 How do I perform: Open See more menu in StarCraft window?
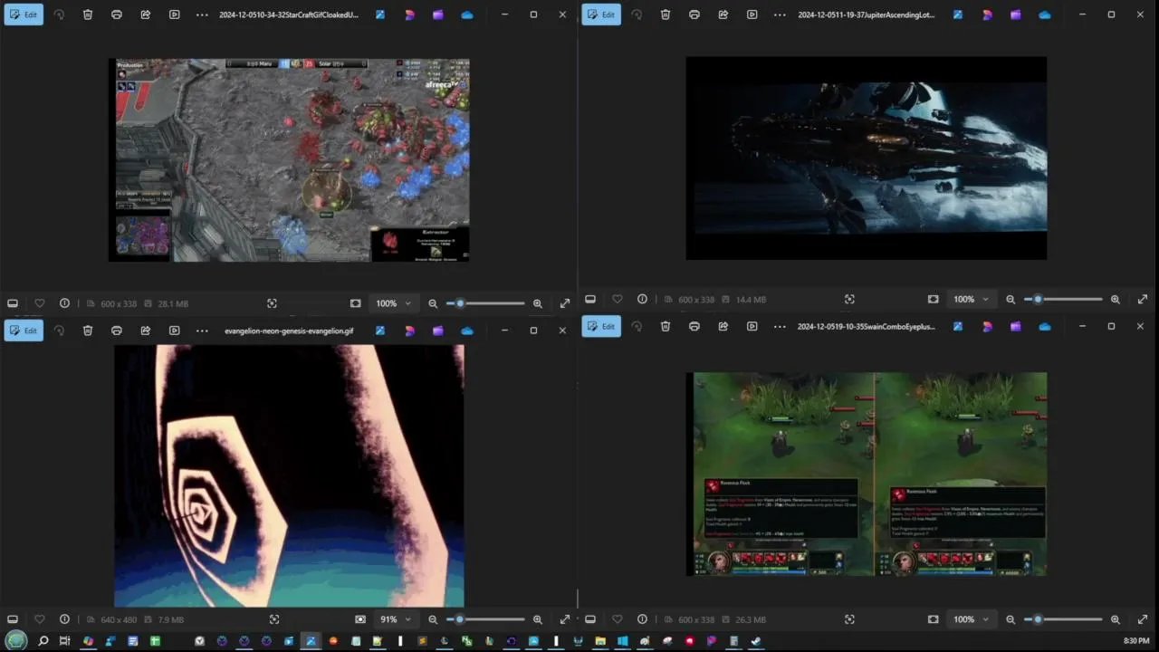(x=202, y=14)
